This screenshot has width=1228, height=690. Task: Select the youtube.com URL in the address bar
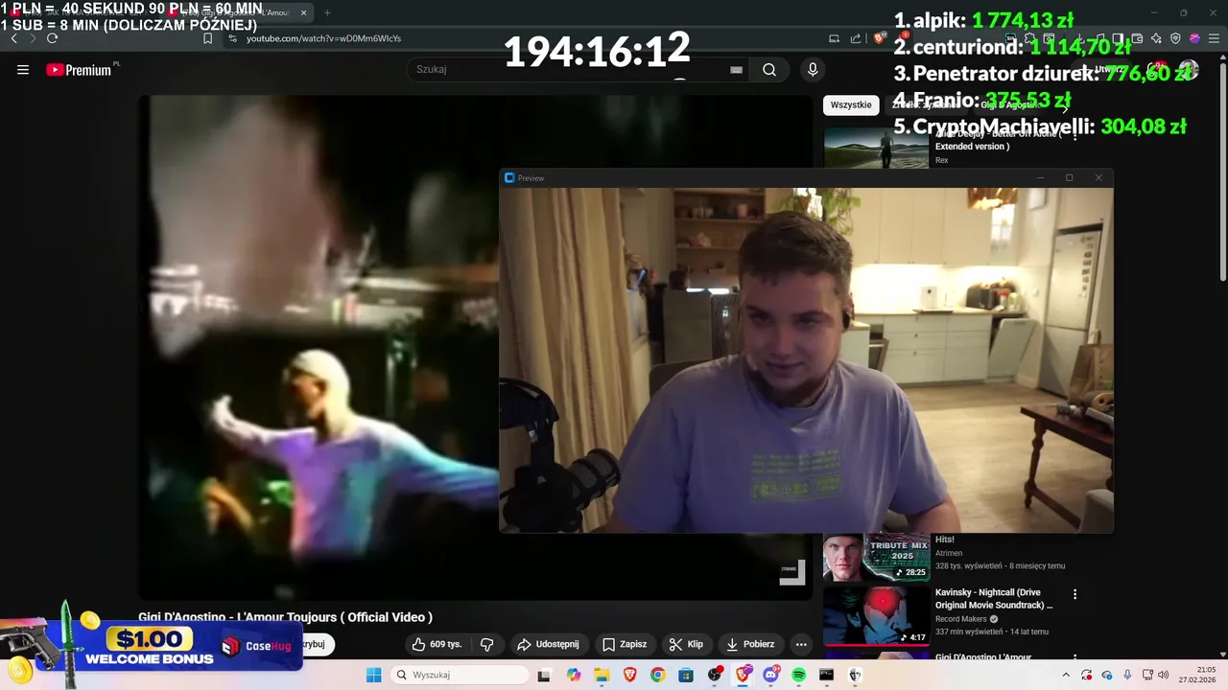(x=323, y=38)
